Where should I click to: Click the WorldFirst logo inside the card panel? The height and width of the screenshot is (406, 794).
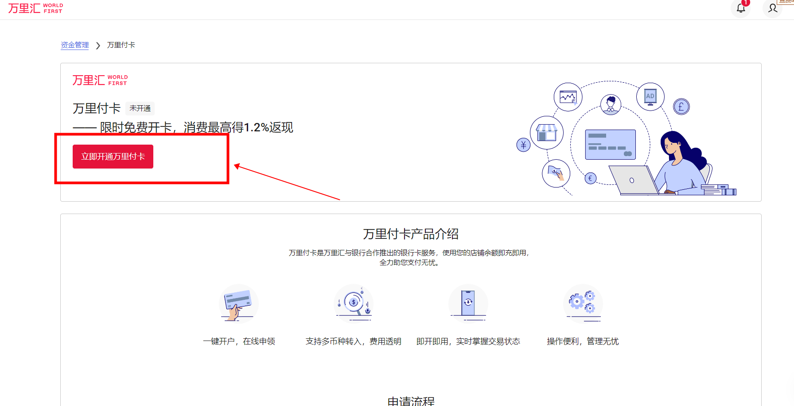100,80
